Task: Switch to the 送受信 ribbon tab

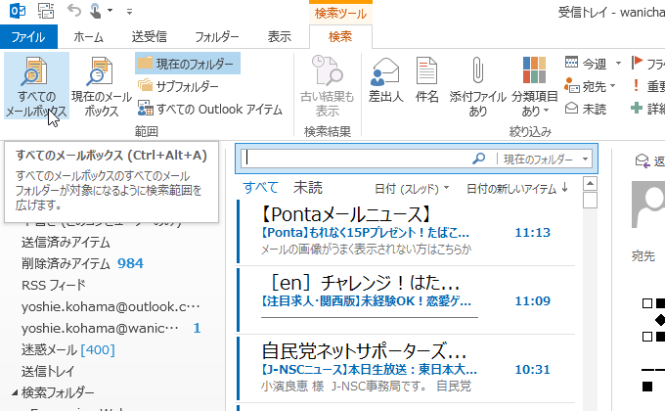Action: pos(149,37)
